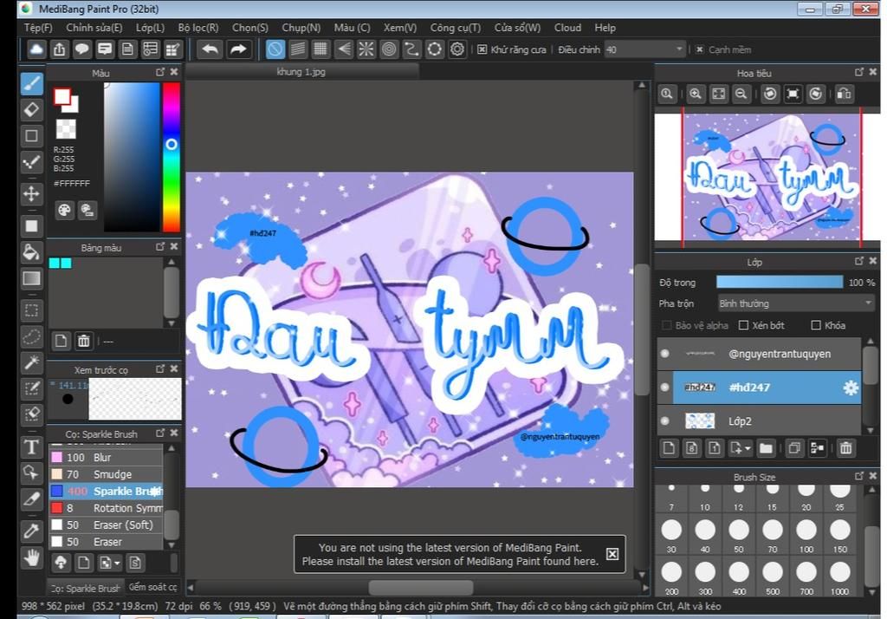The image size is (887, 619).
Task: Enable the parallel lines snap guide
Action: [298, 49]
